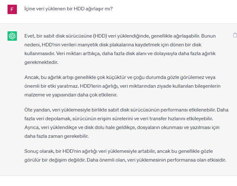Click the word 'Bunun' ending the first line
Image resolution: width=237 pixels, height=186 pixels.
pyautogui.click(x=209, y=36)
